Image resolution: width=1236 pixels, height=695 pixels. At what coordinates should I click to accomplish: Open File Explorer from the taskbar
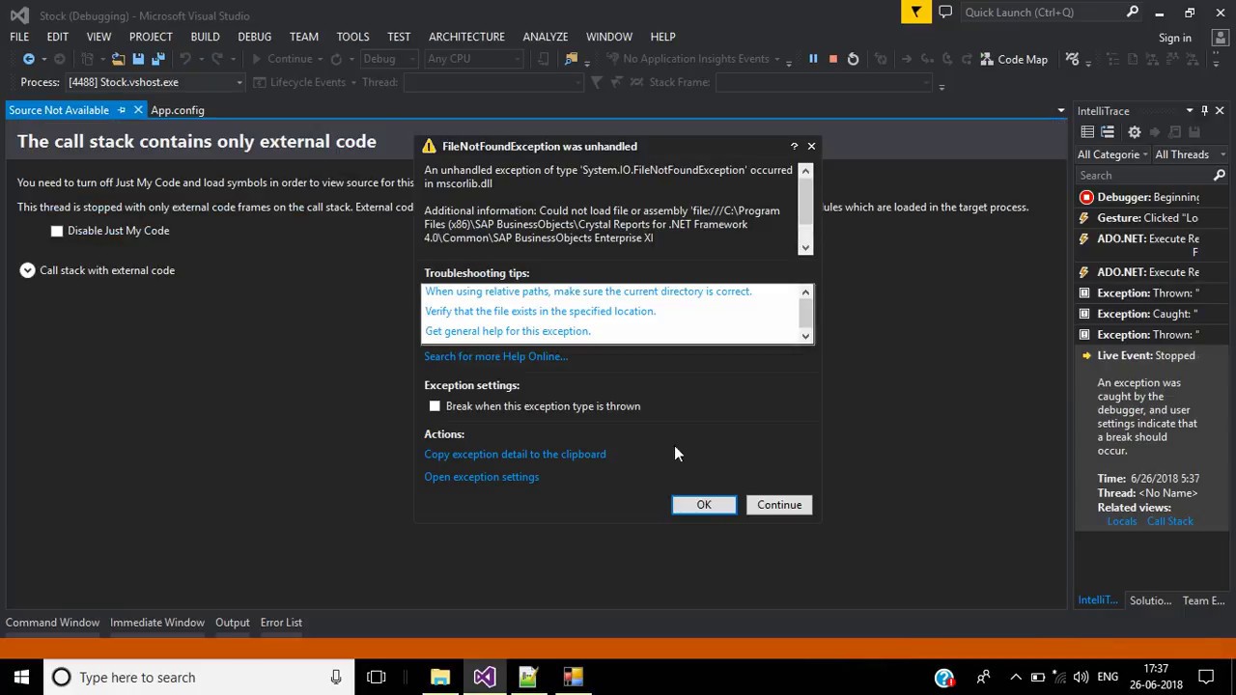click(439, 677)
